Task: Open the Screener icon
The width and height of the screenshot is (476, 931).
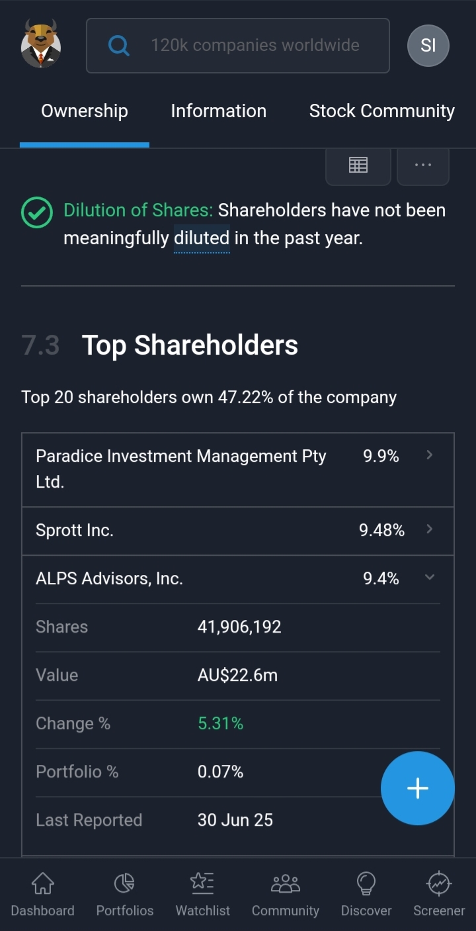Action: pos(439,894)
